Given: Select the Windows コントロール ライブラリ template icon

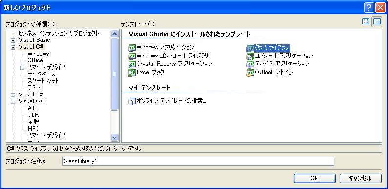Looking at the screenshot, I should pyautogui.click(x=132, y=56).
